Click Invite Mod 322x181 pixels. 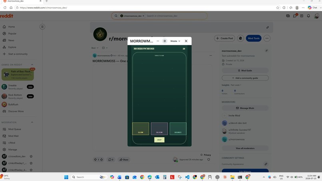[234, 115]
